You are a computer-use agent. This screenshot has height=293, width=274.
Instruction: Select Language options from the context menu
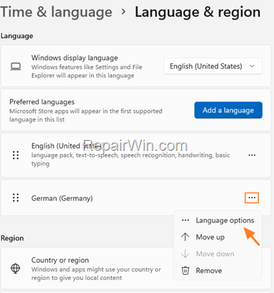217,221
